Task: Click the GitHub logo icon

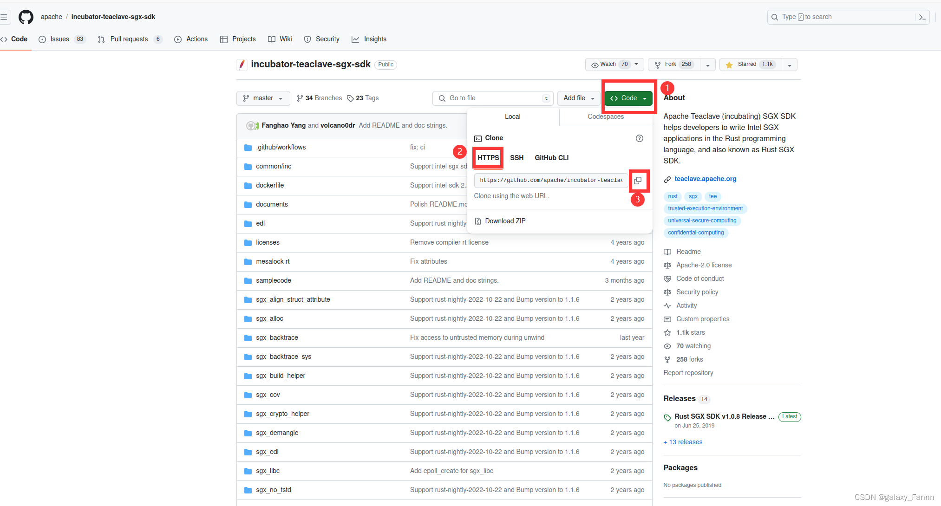Action: click(x=26, y=17)
